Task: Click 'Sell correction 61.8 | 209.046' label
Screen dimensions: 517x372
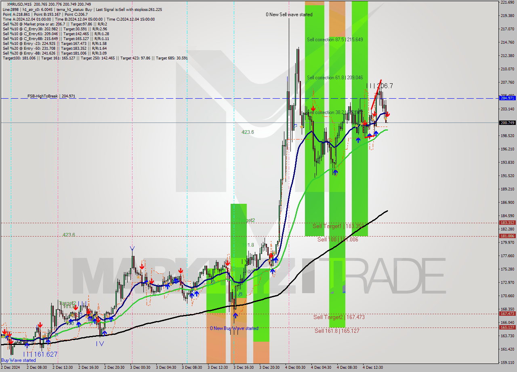Action: pyautogui.click(x=335, y=78)
